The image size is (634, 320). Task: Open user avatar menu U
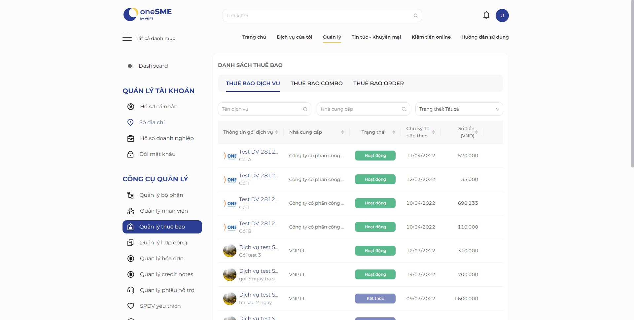click(502, 16)
